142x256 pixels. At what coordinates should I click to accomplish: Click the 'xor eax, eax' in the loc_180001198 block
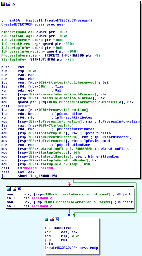pos(61,232)
